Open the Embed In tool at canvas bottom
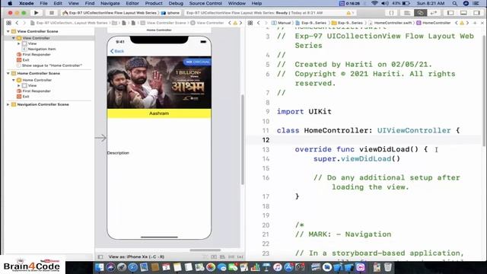The width and height of the screenshot is (487, 274). click(214, 257)
